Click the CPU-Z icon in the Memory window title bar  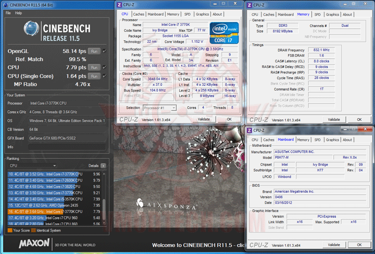(249, 5)
